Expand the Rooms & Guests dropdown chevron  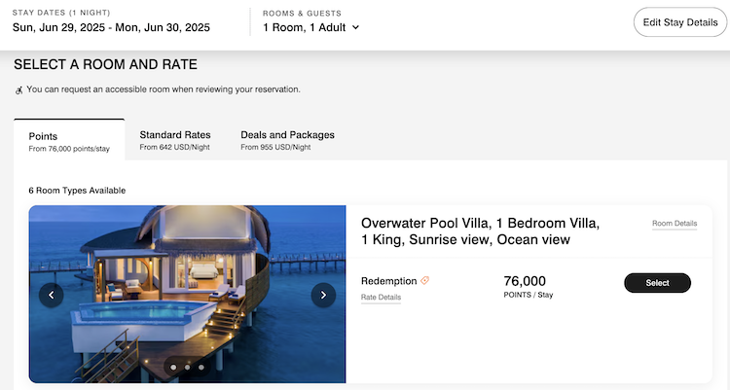click(x=355, y=27)
